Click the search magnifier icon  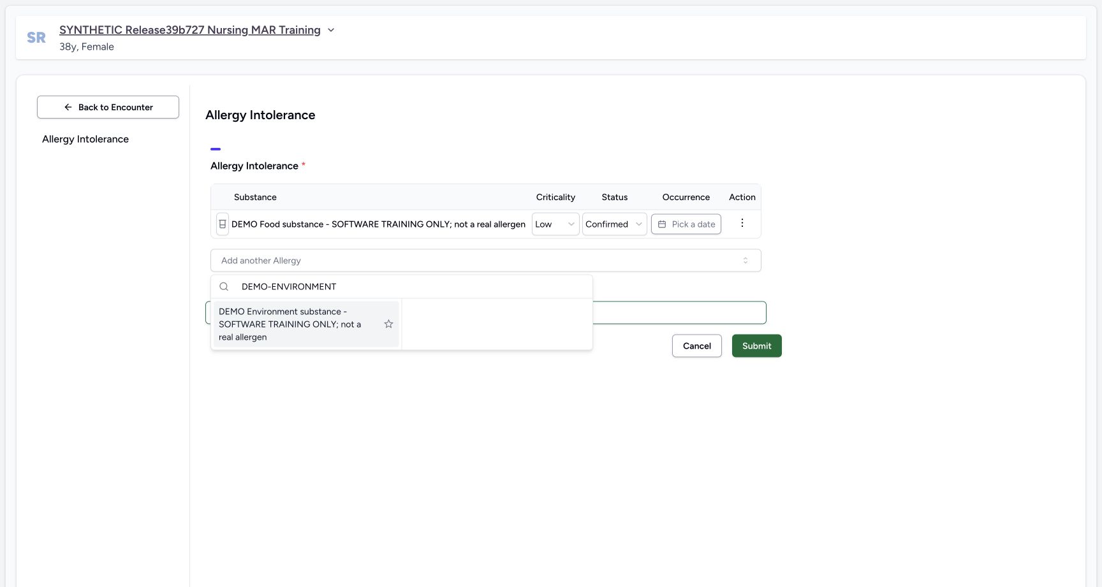pos(224,287)
